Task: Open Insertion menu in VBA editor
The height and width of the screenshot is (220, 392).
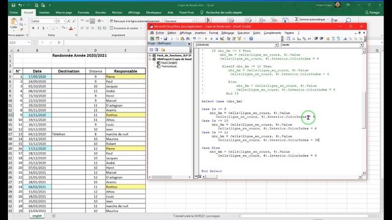Action: pos(200,32)
